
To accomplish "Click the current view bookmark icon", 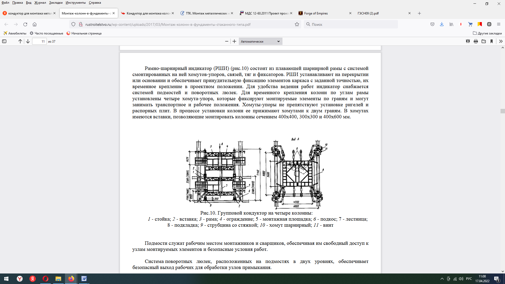I will pyautogui.click(x=492, y=41).
